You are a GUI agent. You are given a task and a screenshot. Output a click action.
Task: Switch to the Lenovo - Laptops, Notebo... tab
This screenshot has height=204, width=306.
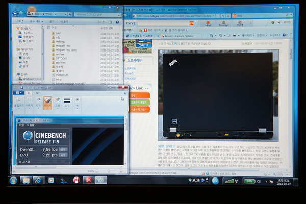point(178,36)
